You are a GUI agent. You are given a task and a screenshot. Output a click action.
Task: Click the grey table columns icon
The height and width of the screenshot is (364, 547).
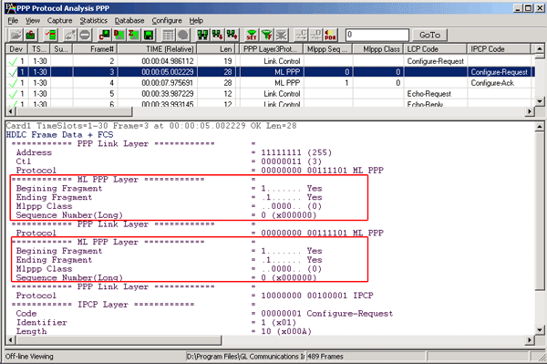coord(168,35)
